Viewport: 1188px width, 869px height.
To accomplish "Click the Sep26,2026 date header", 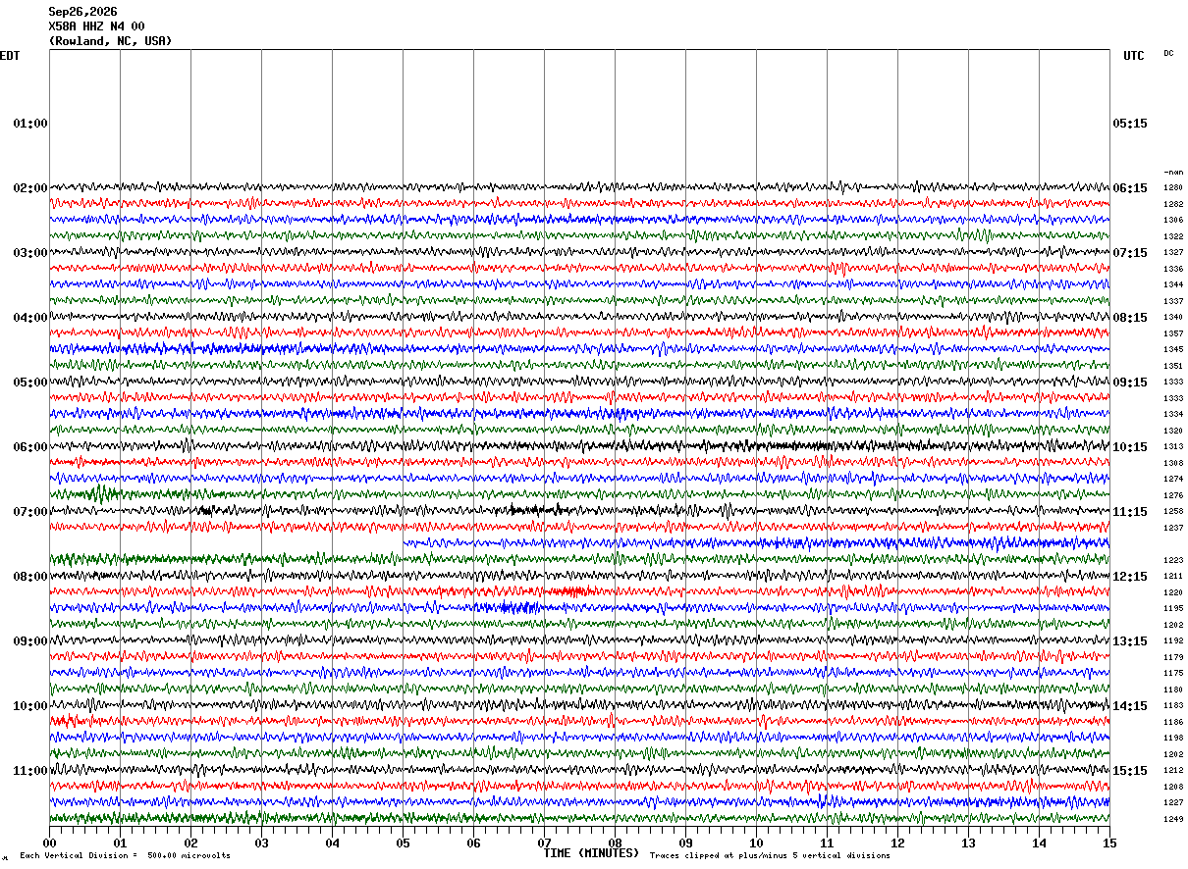I will 82,12.
